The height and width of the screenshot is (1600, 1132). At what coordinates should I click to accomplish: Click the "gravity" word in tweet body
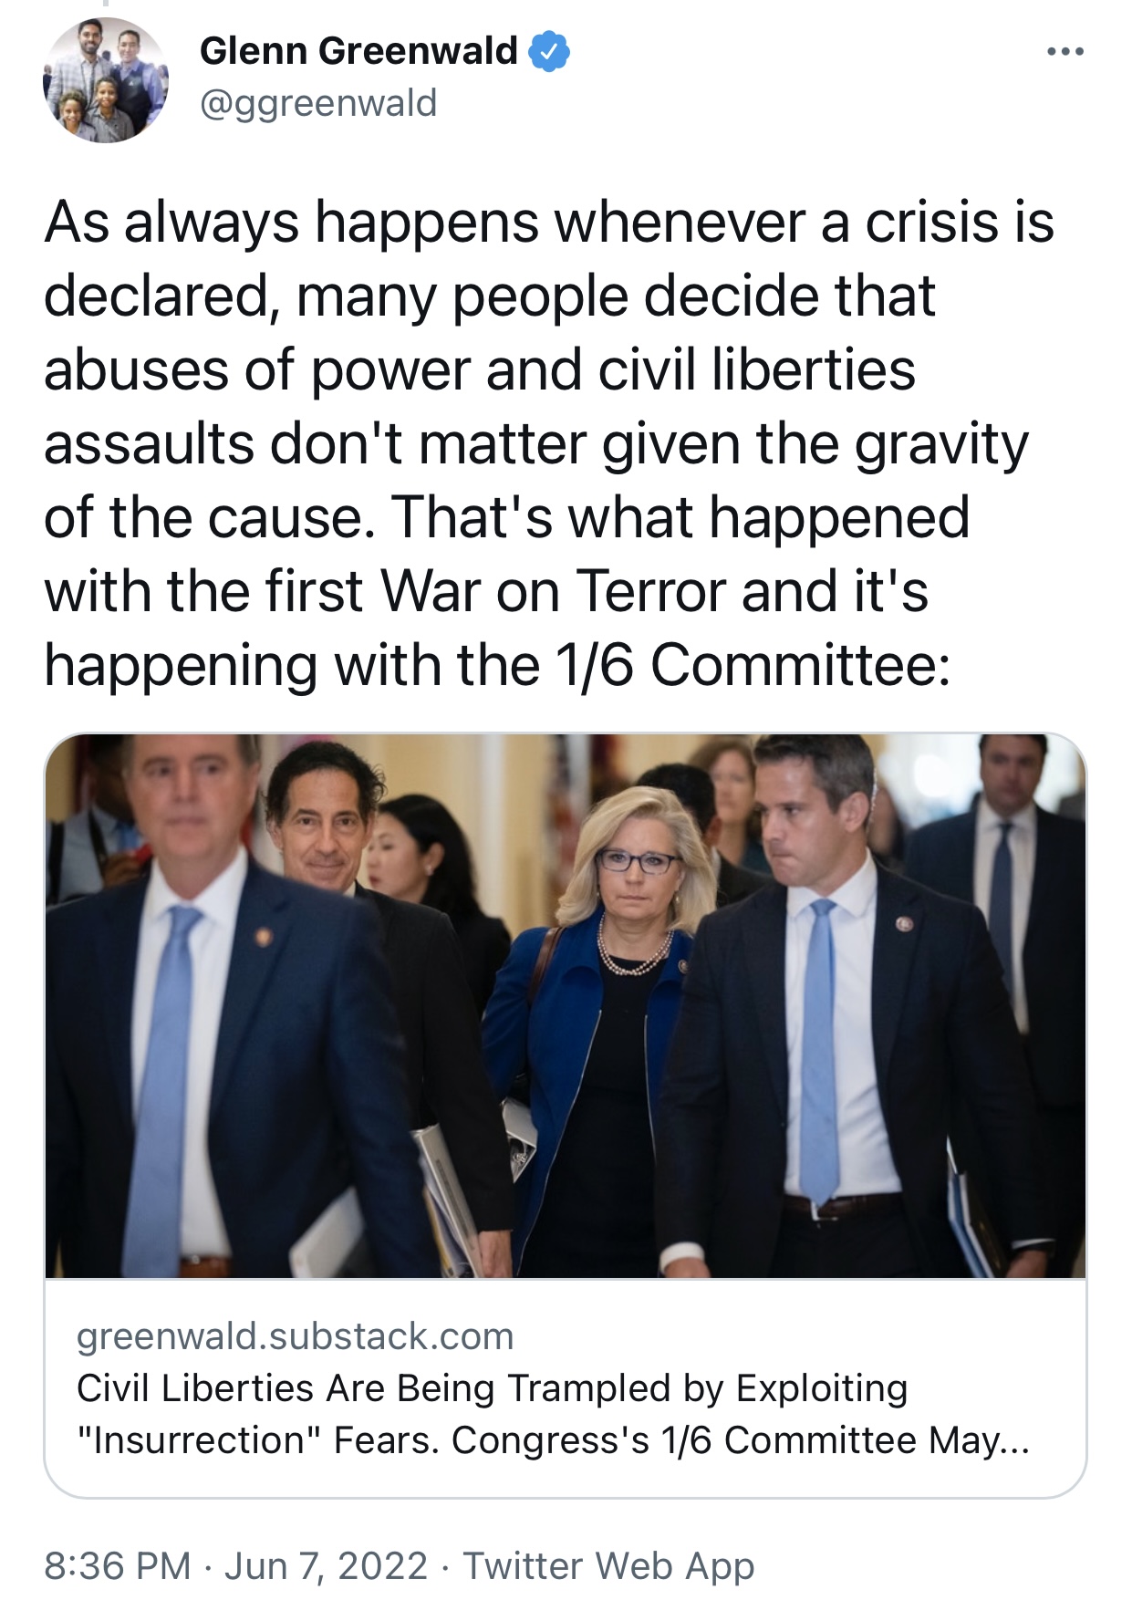(x=940, y=446)
